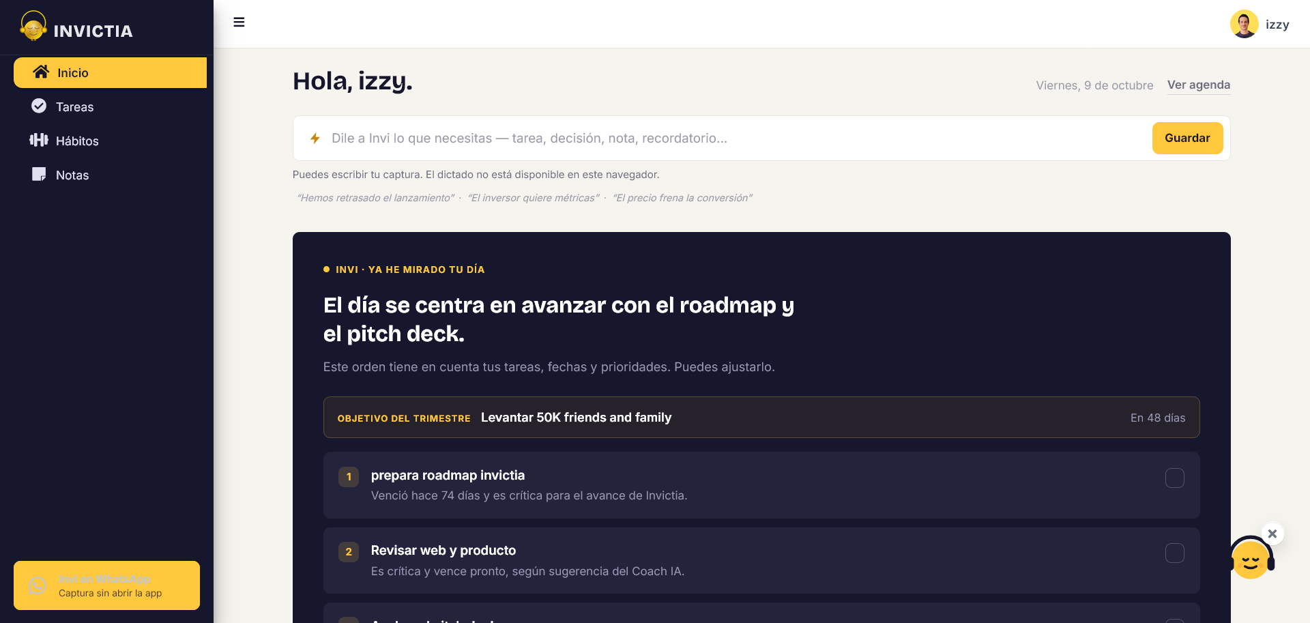Open the izzy profile avatar
Image resolution: width=1310 pixels, height=623 pixels.
click(1244, 24)
